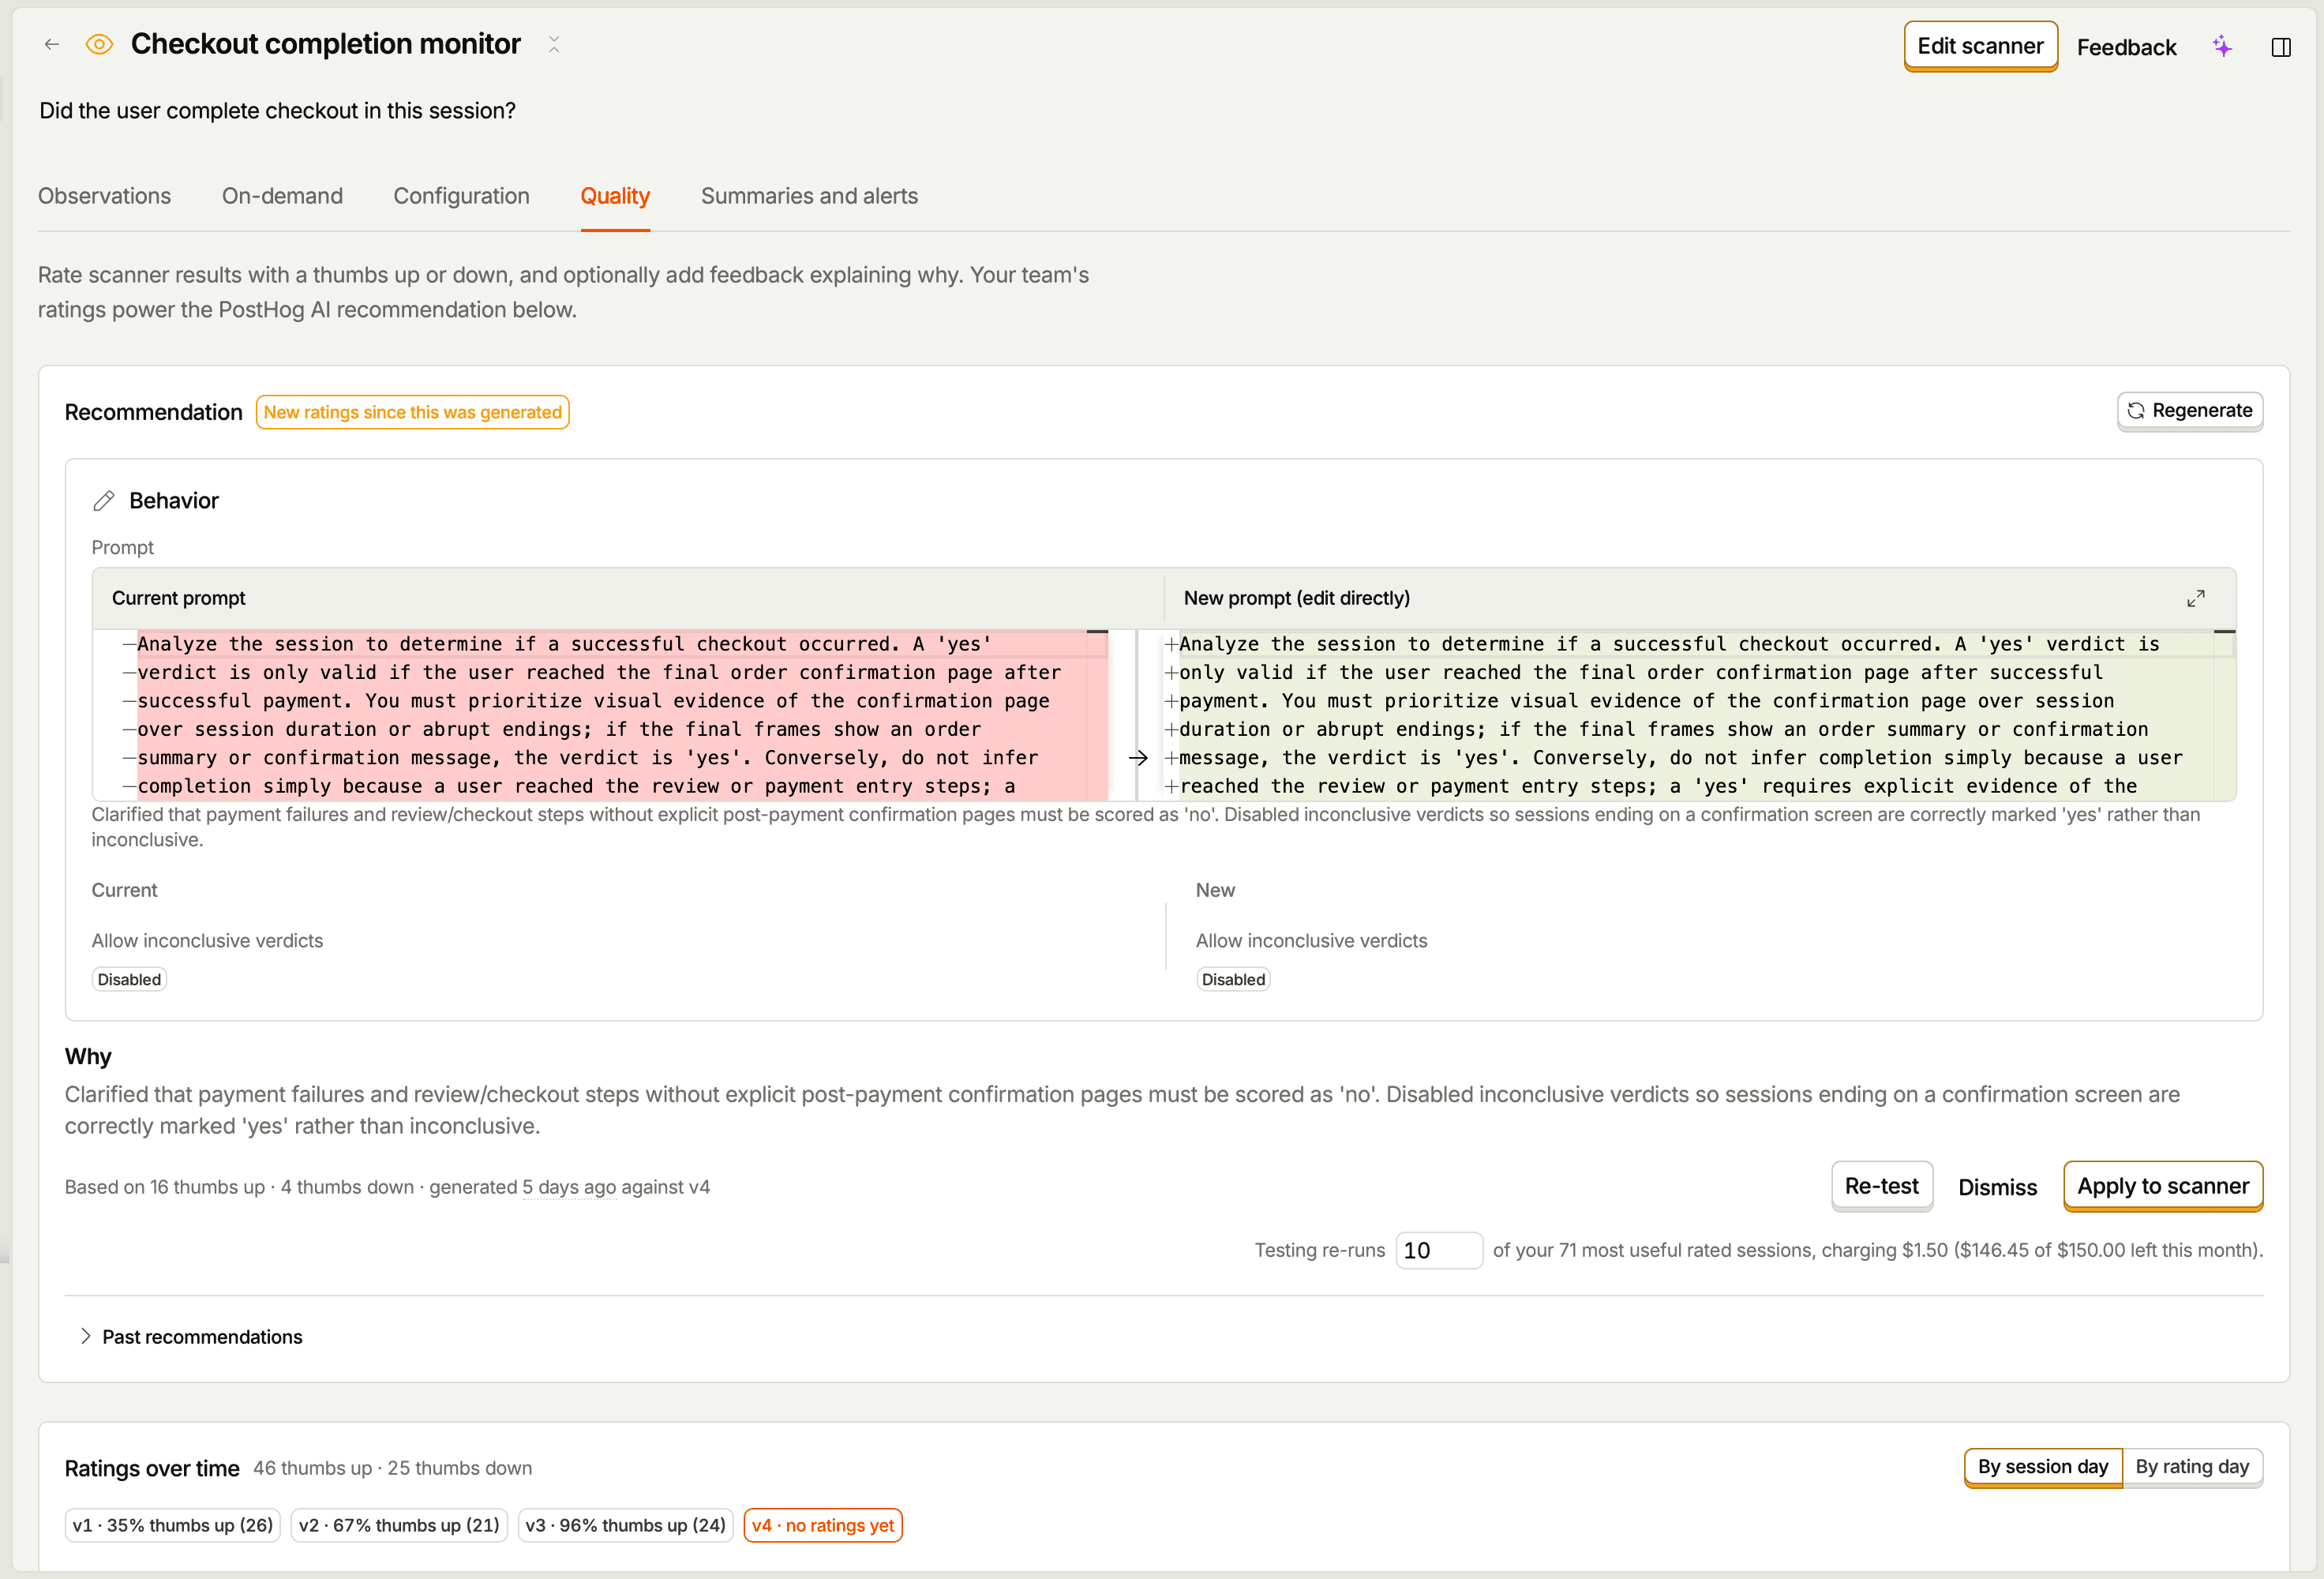
Task: Click the eye scanner icon
Action: point(99,44)
